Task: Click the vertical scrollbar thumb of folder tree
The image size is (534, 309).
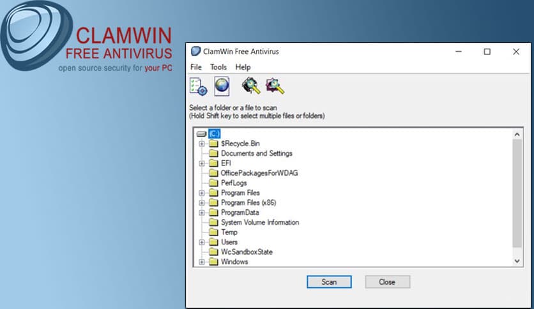Action: pyautogui.click(x=517, y=193)
